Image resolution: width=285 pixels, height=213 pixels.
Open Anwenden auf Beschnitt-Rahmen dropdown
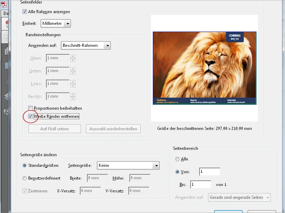click(x=86, y=45)
